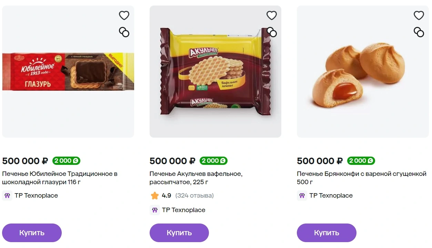Open Печенье Акульчев вафельное title link

pos(196,178)
